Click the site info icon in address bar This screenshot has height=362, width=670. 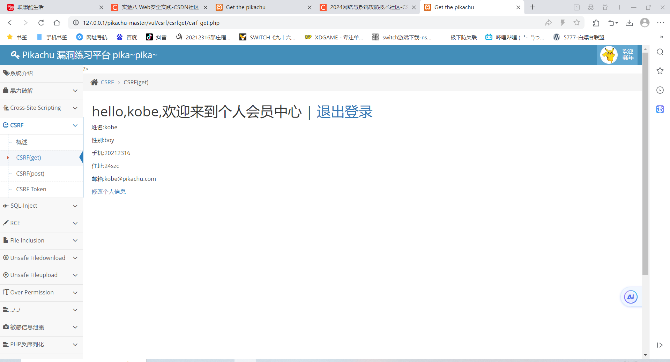[76, 23]
